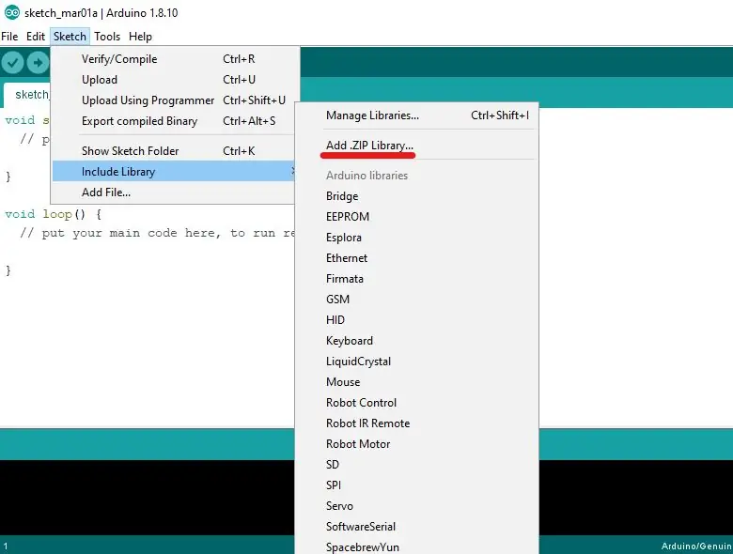The height and width of the screenshot is (554, 733).
Task: Include the SD library
Action: 417,464
